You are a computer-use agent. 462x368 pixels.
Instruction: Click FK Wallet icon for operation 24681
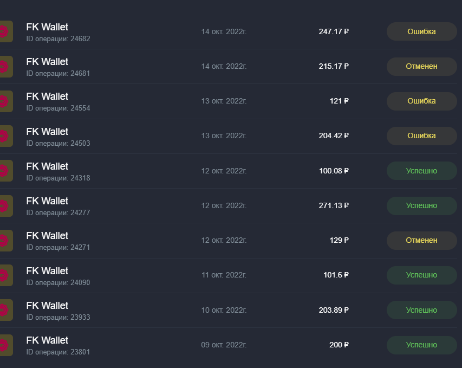click(6, 67)
